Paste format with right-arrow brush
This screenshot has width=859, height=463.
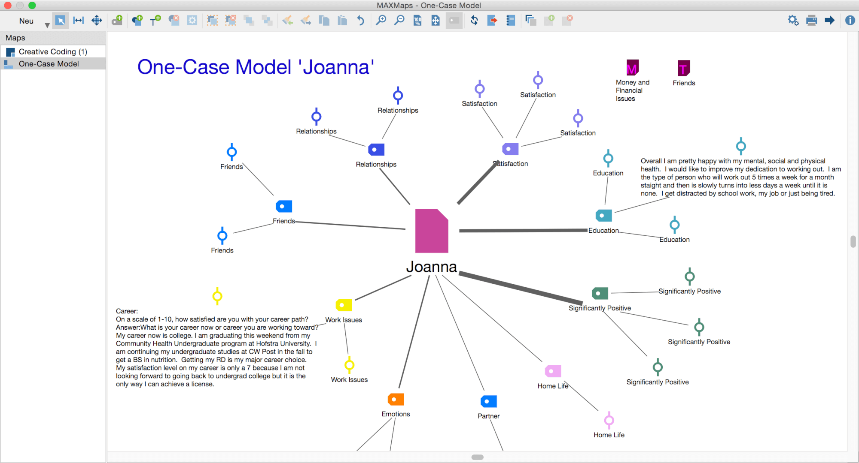(305, 20)
